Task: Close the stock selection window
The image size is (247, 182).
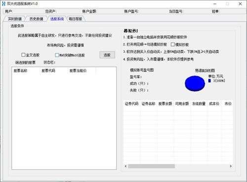Action: click(x=240, y=3)
